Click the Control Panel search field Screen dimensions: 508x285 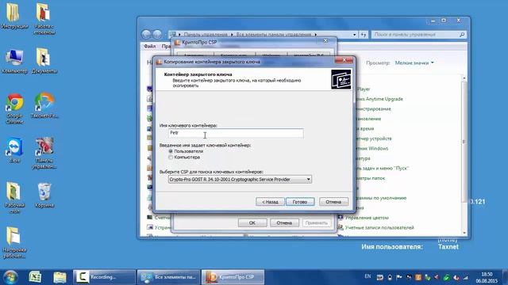[x=418, y=35]
